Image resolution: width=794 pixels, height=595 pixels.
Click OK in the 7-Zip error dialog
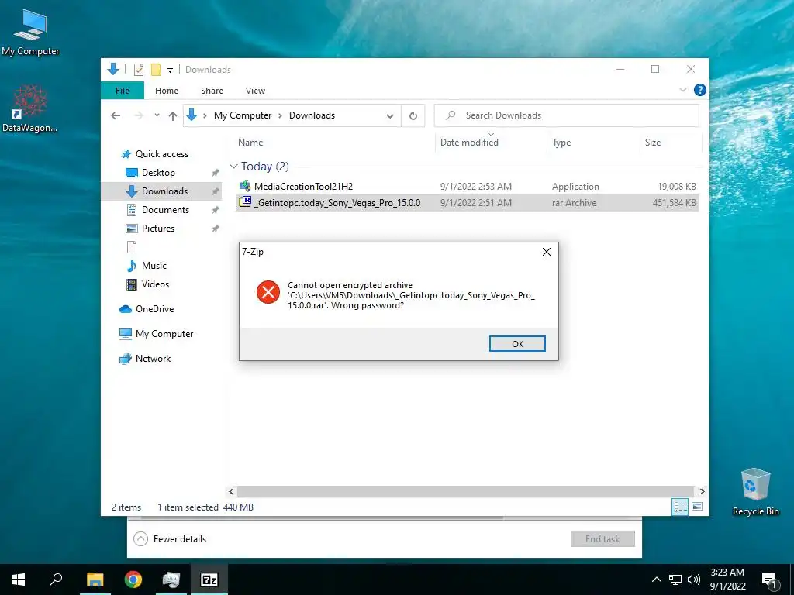pos(517,343)
